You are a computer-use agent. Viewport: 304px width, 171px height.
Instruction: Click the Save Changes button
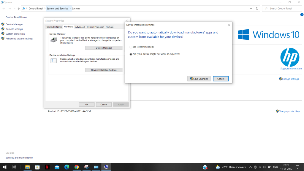(199, 79)
